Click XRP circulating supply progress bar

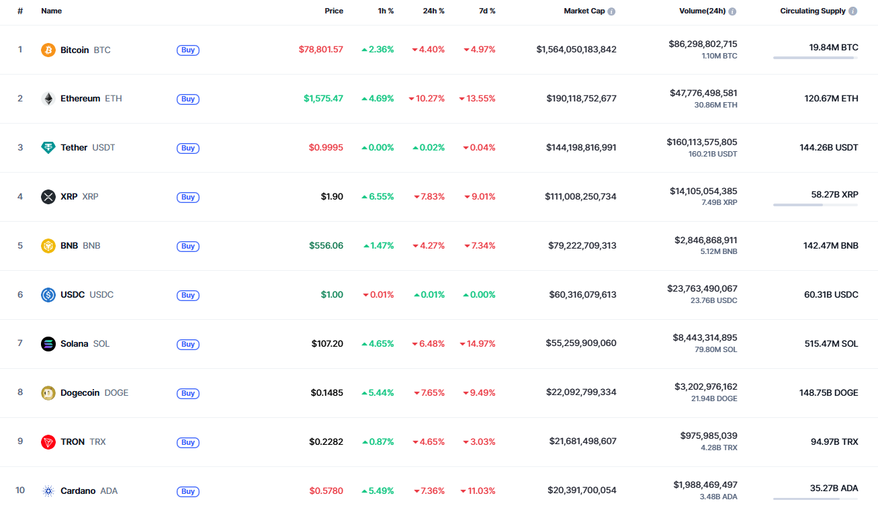point(815,205)
